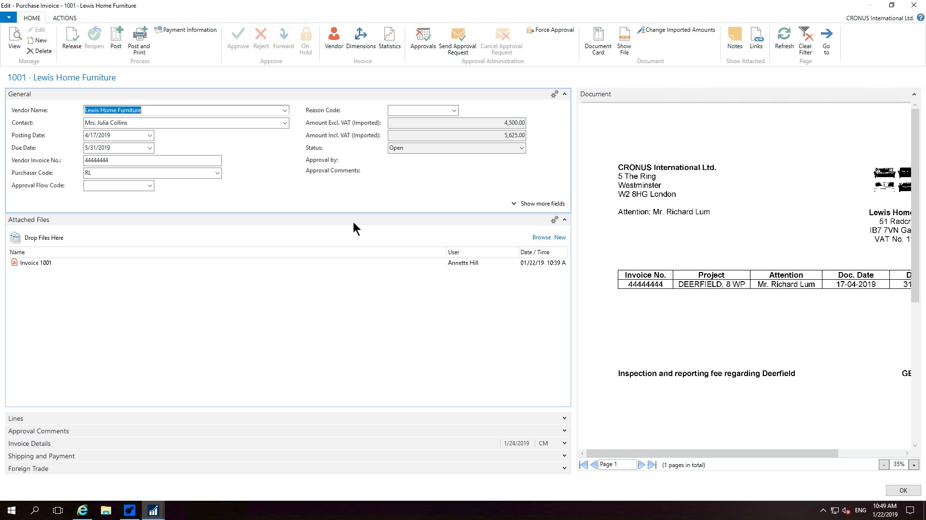
Task: Click Clear Filter in the Page group
Action: tap(805, 41)
